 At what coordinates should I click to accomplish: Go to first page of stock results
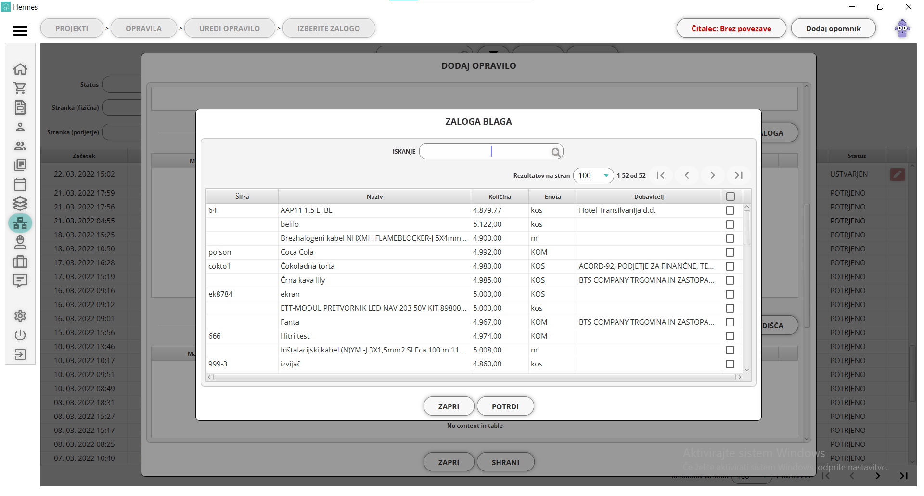pos(661,175)
